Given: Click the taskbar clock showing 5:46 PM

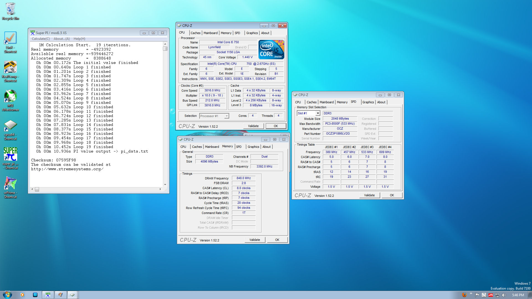Looking at the screenshot, I should pos(518,295).
